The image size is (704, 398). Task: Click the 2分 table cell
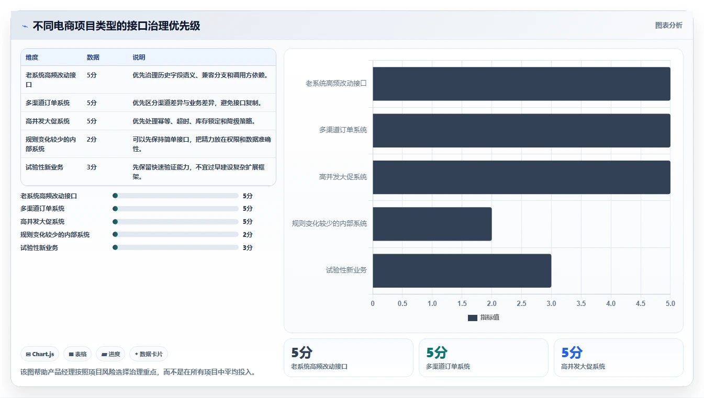[105, 144]
